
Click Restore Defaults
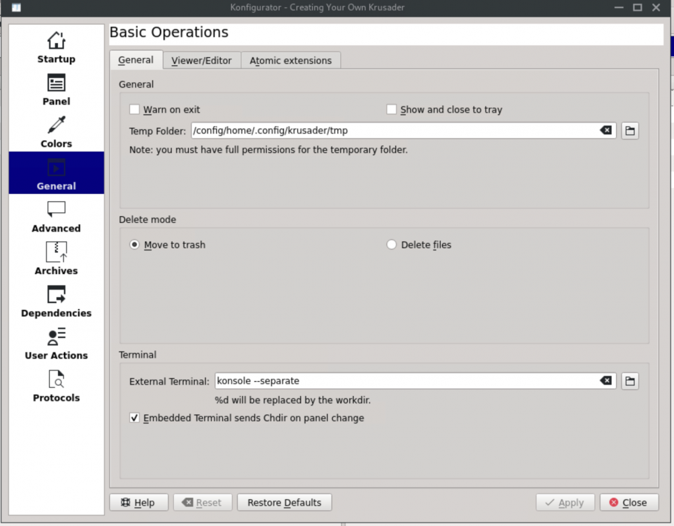point(284,502)
